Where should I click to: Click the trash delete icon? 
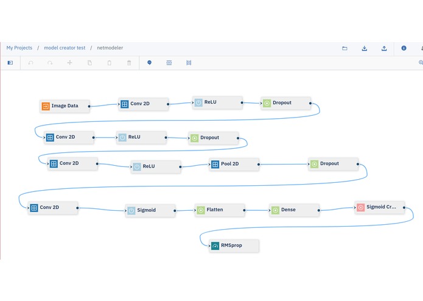(x=129, y=63)
